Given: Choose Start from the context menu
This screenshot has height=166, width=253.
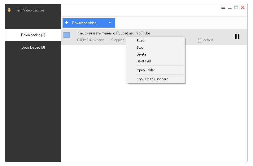Looking at the screenshot, I should [140, 41].
